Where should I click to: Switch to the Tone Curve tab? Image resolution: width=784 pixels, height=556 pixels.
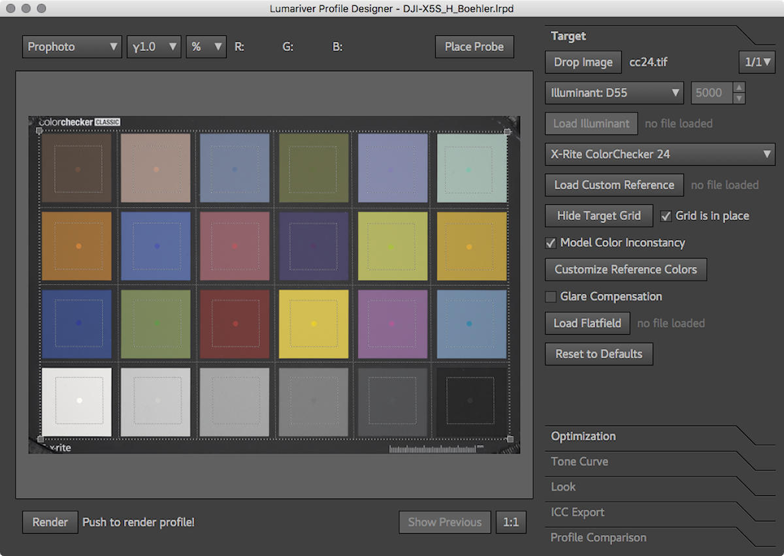click(x=580, y=461)
